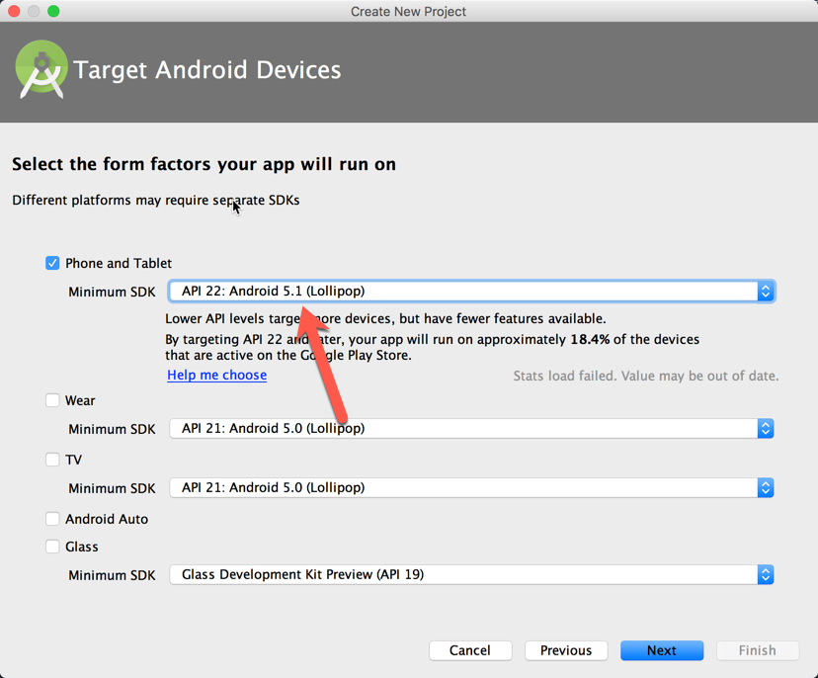Image resolution: width=818 pixels, height=678 pixels.
Task: Tick the TV checkbox
Action: tap(52, 460)
